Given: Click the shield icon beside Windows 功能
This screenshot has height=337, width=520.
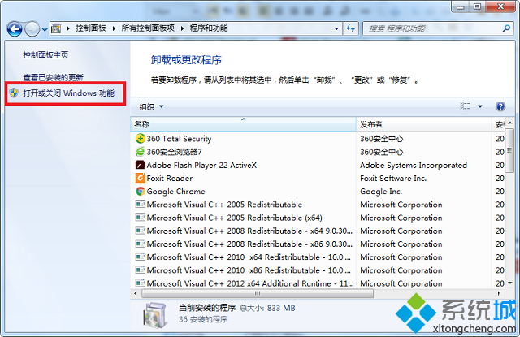Looking at the screenshot, I should click(14, 93).
